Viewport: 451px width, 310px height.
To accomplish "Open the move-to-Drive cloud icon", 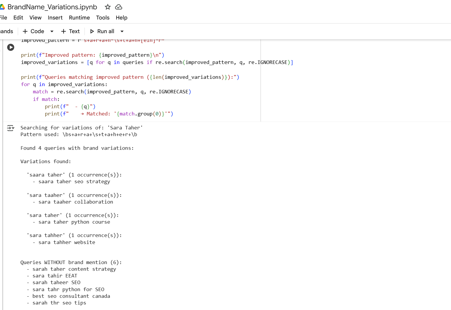I will coord(118,7).
